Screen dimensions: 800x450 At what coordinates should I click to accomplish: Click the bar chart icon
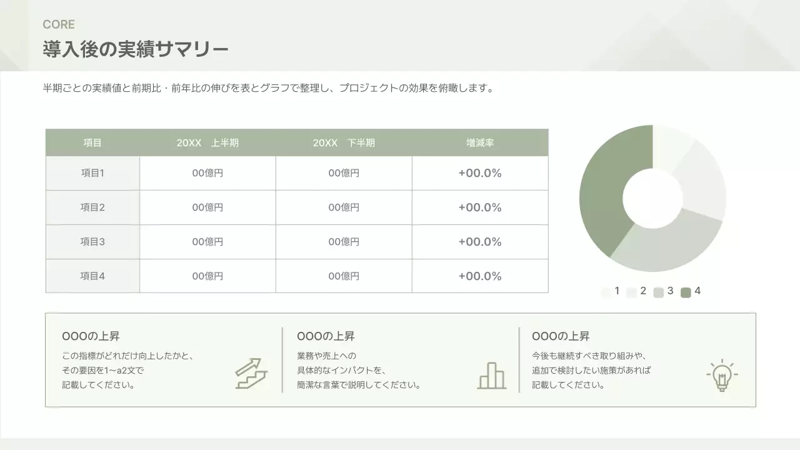[492, 376]
